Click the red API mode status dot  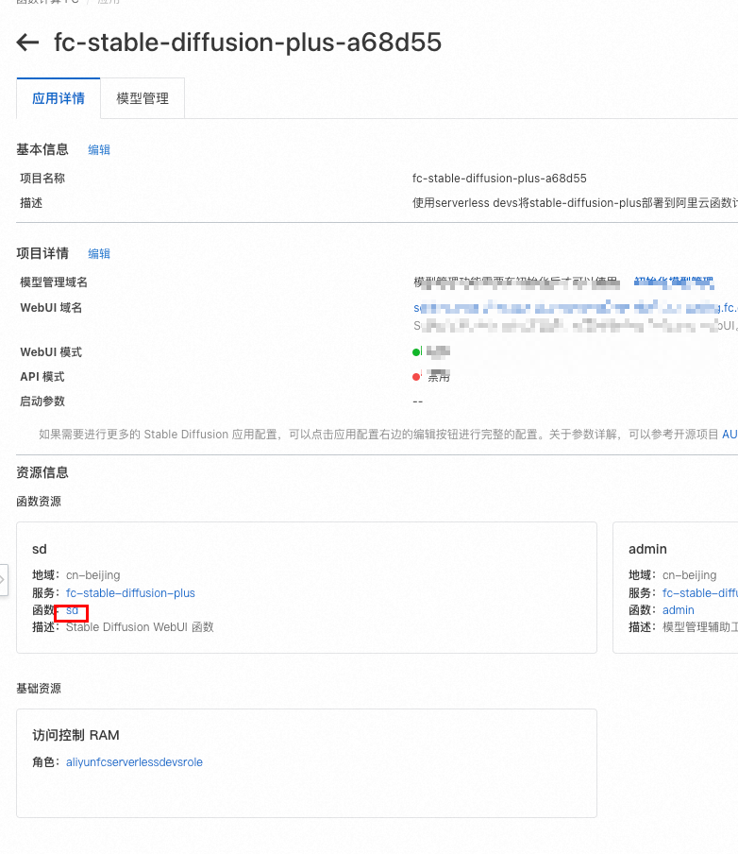tap(417, 376)
